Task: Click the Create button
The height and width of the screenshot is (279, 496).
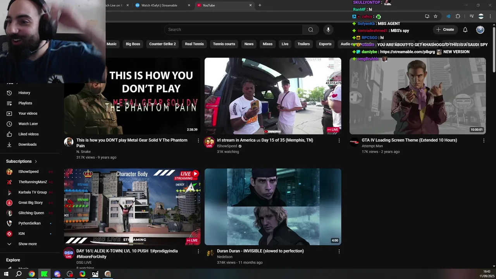Action: (x=445, y=29)
